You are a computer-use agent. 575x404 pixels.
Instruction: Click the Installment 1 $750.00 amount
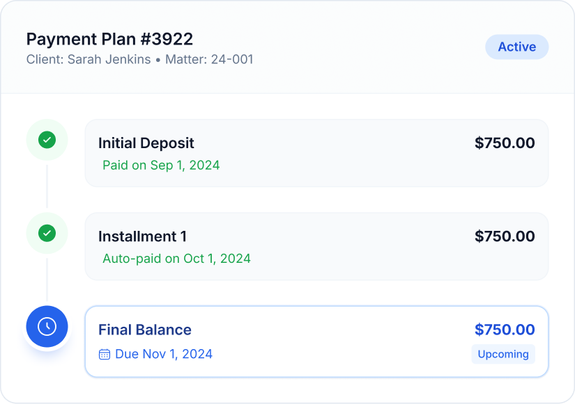(505, 236)
